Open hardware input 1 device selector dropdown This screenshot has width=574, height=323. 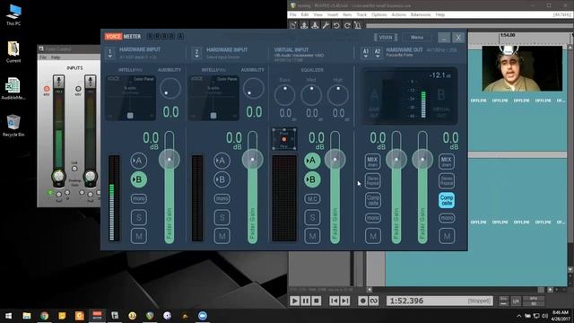click(110, 53)
